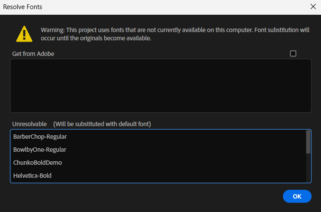The image size is (321, 212).
Task: Choose ChunkoBoldDemo from the unresolvable fonts
Action: click(x=38, y=163)
